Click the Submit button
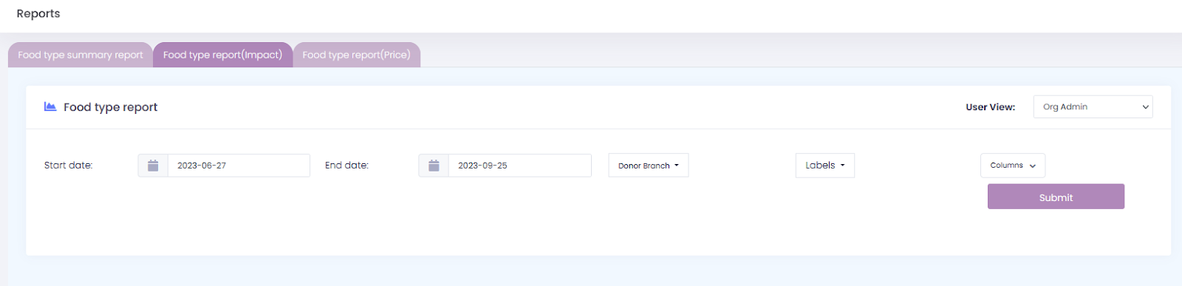 (x=1056, y=197)
